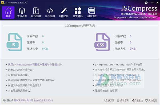The image size is (160, 105).
Task: Open the settings gear in title bar
Action: coord(146,3)
